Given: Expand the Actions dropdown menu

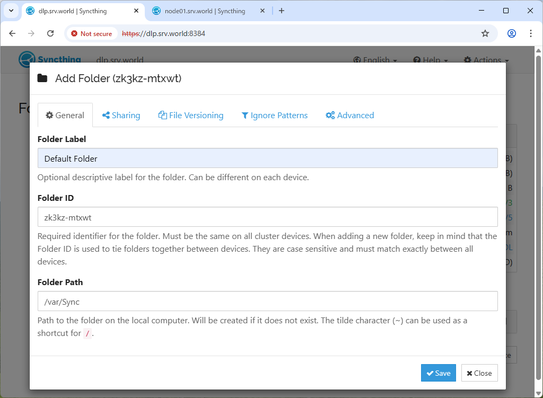Looking at the screenshot, I should click(486, 60).
